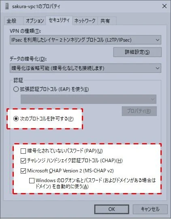Close the sakura-vpc1 properties dialog
Screen dimensions: 171x219
pyautogui.click(x=165, y=6)
